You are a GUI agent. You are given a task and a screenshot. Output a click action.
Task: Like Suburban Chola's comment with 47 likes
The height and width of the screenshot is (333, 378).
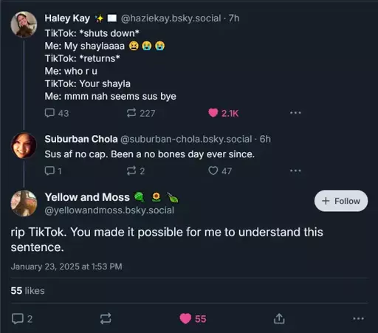pyautogui.click(x=220, y=171)
